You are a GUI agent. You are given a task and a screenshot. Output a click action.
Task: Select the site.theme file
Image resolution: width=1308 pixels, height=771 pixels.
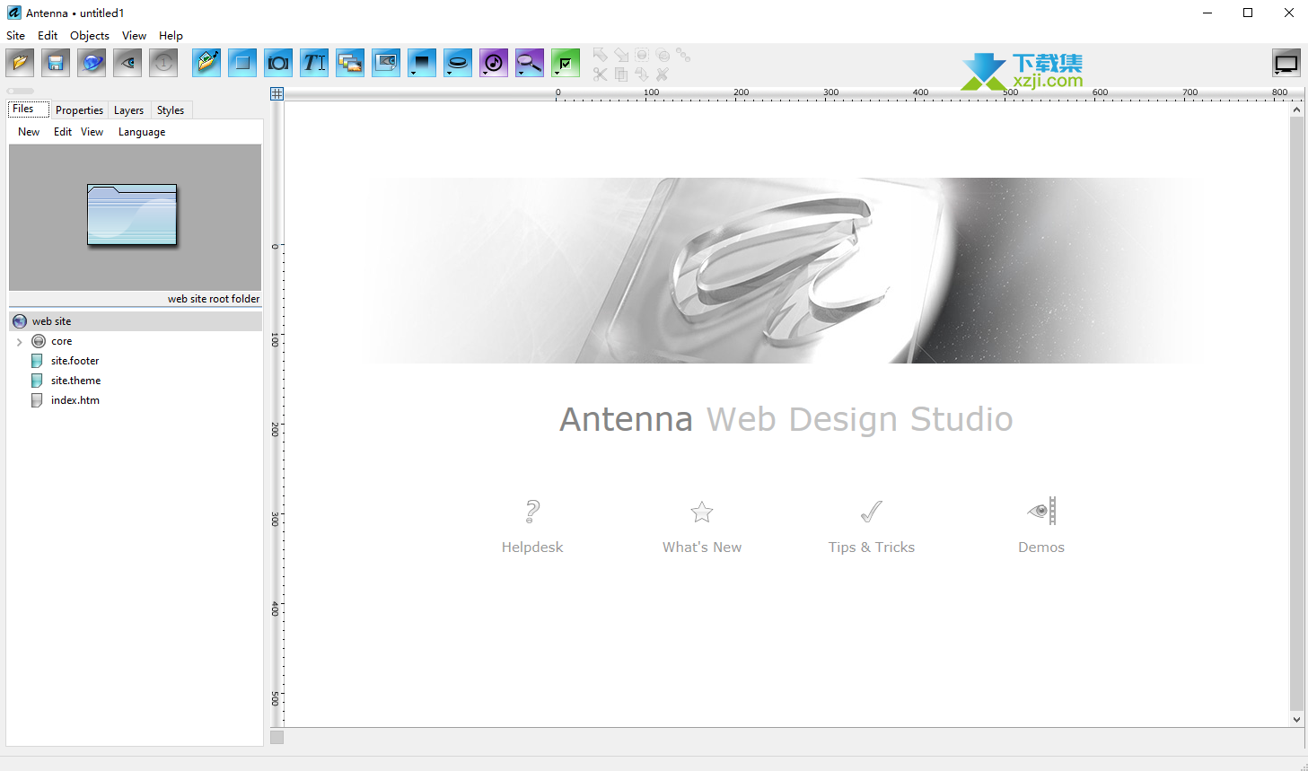tap(75, 381)
